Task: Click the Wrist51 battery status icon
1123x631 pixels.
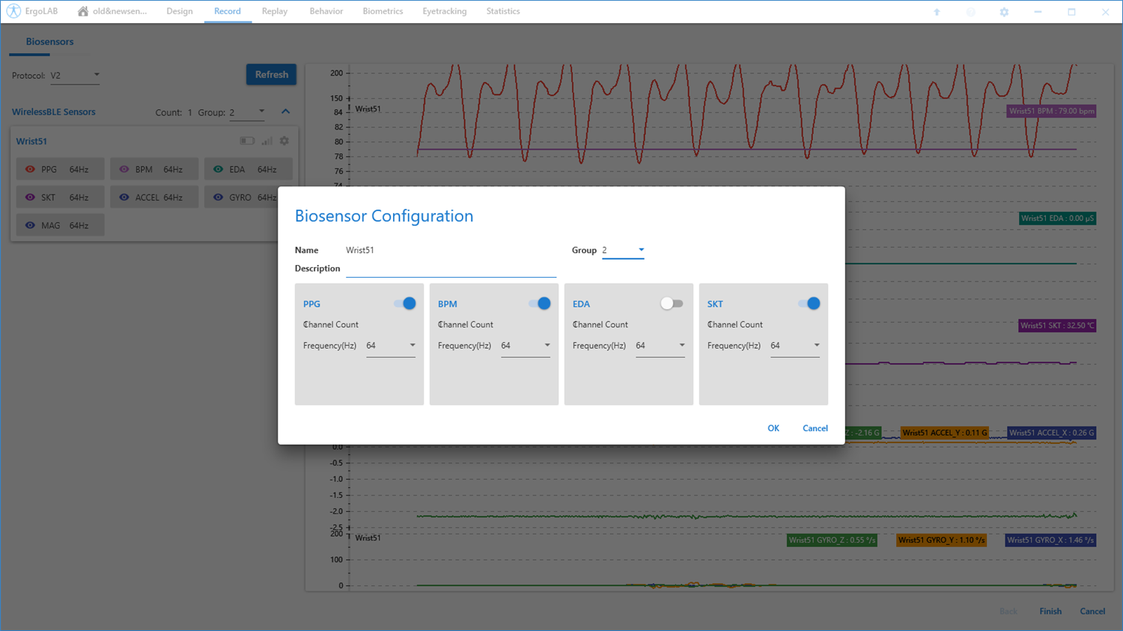Action: [246, 141]
